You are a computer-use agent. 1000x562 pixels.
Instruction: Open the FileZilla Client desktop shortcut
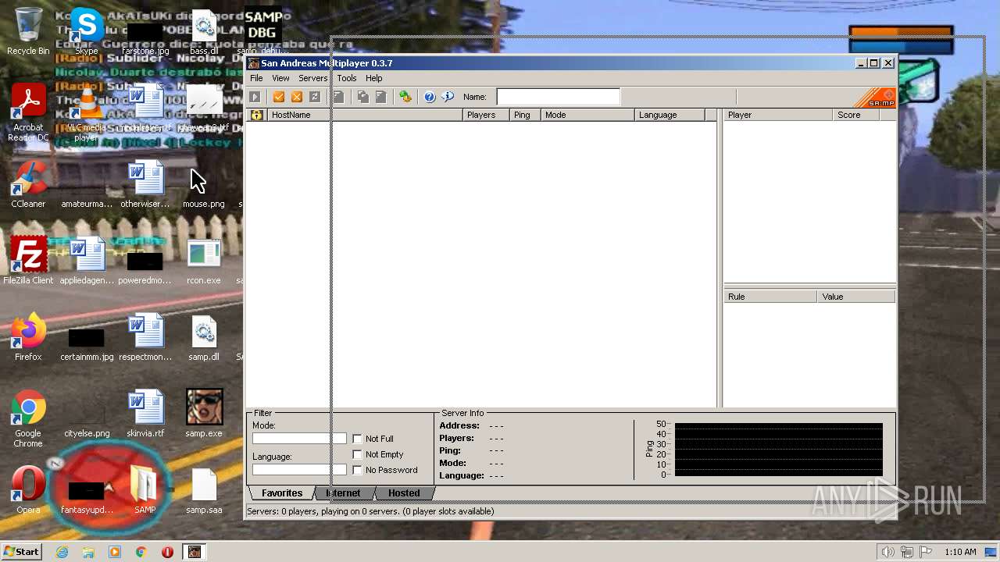pos(28,261)
